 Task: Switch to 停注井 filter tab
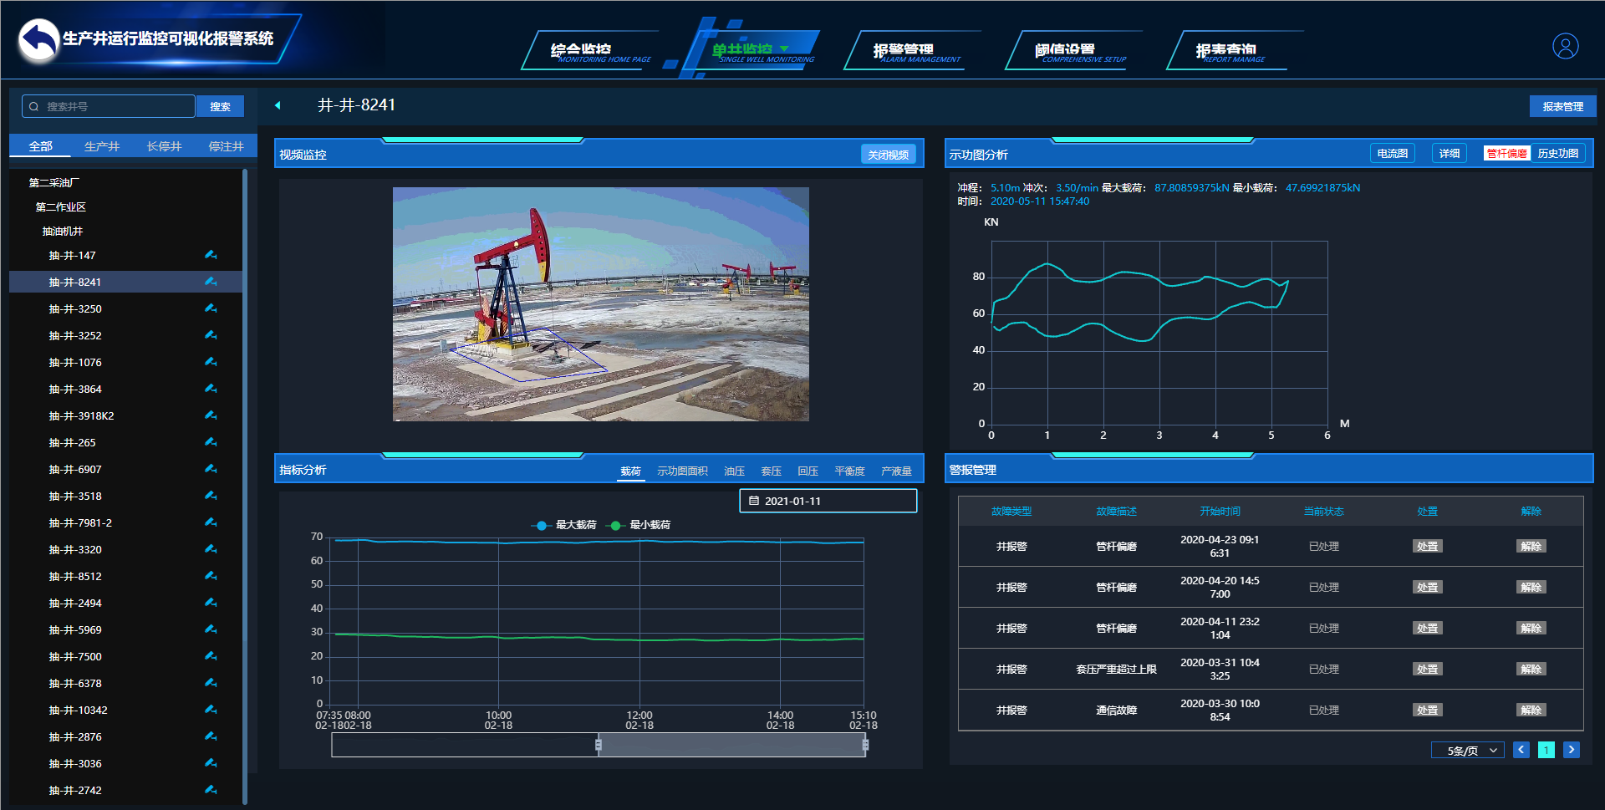pos(226,146)
